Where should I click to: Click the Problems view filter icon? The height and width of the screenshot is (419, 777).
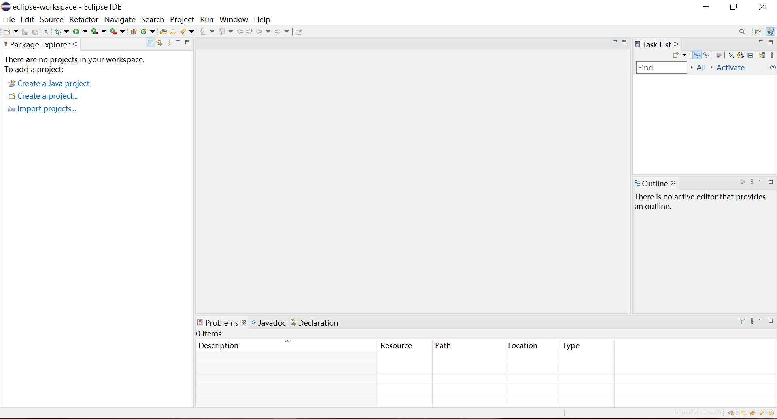click(x=742, y=321)
